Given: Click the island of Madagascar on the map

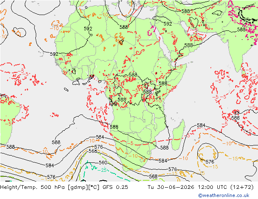Looking at the screenshot, I should click(x=178, y=135).
